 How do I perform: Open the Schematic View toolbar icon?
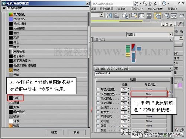click(149, 16)
